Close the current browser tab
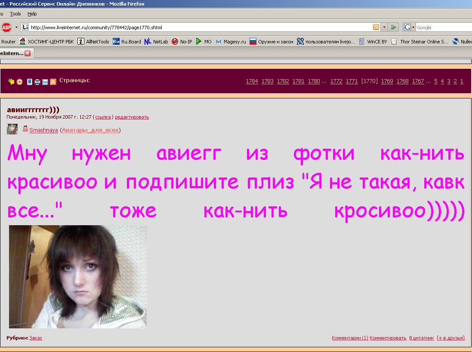 [28, 53]
